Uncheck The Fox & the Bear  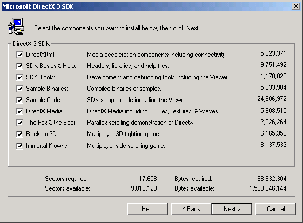[x=19, y=123]
